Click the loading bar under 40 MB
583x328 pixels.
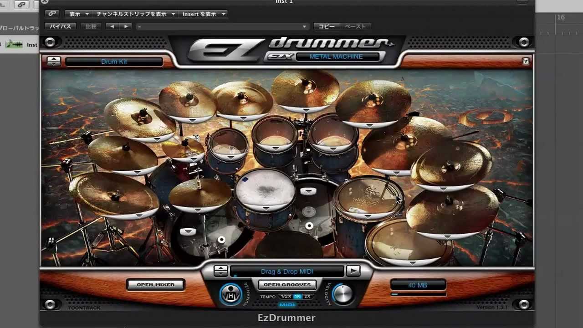tap(418, 294)
